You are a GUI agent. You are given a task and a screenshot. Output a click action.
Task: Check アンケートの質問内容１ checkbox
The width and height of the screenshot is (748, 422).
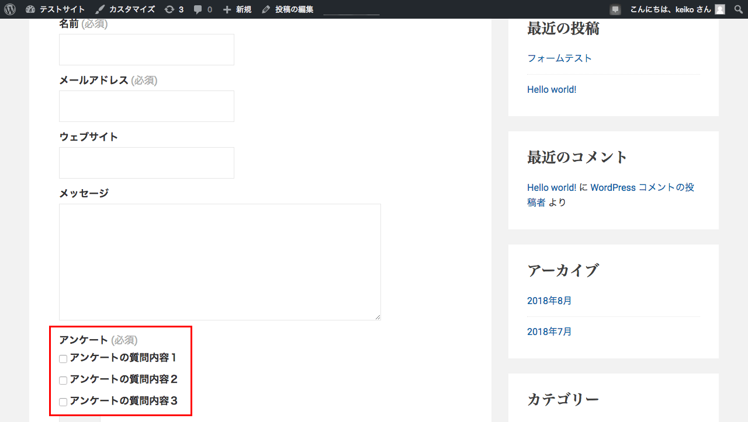(x=63, y=359)
